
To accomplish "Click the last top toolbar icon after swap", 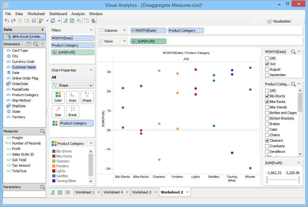I will pos(93,21).
